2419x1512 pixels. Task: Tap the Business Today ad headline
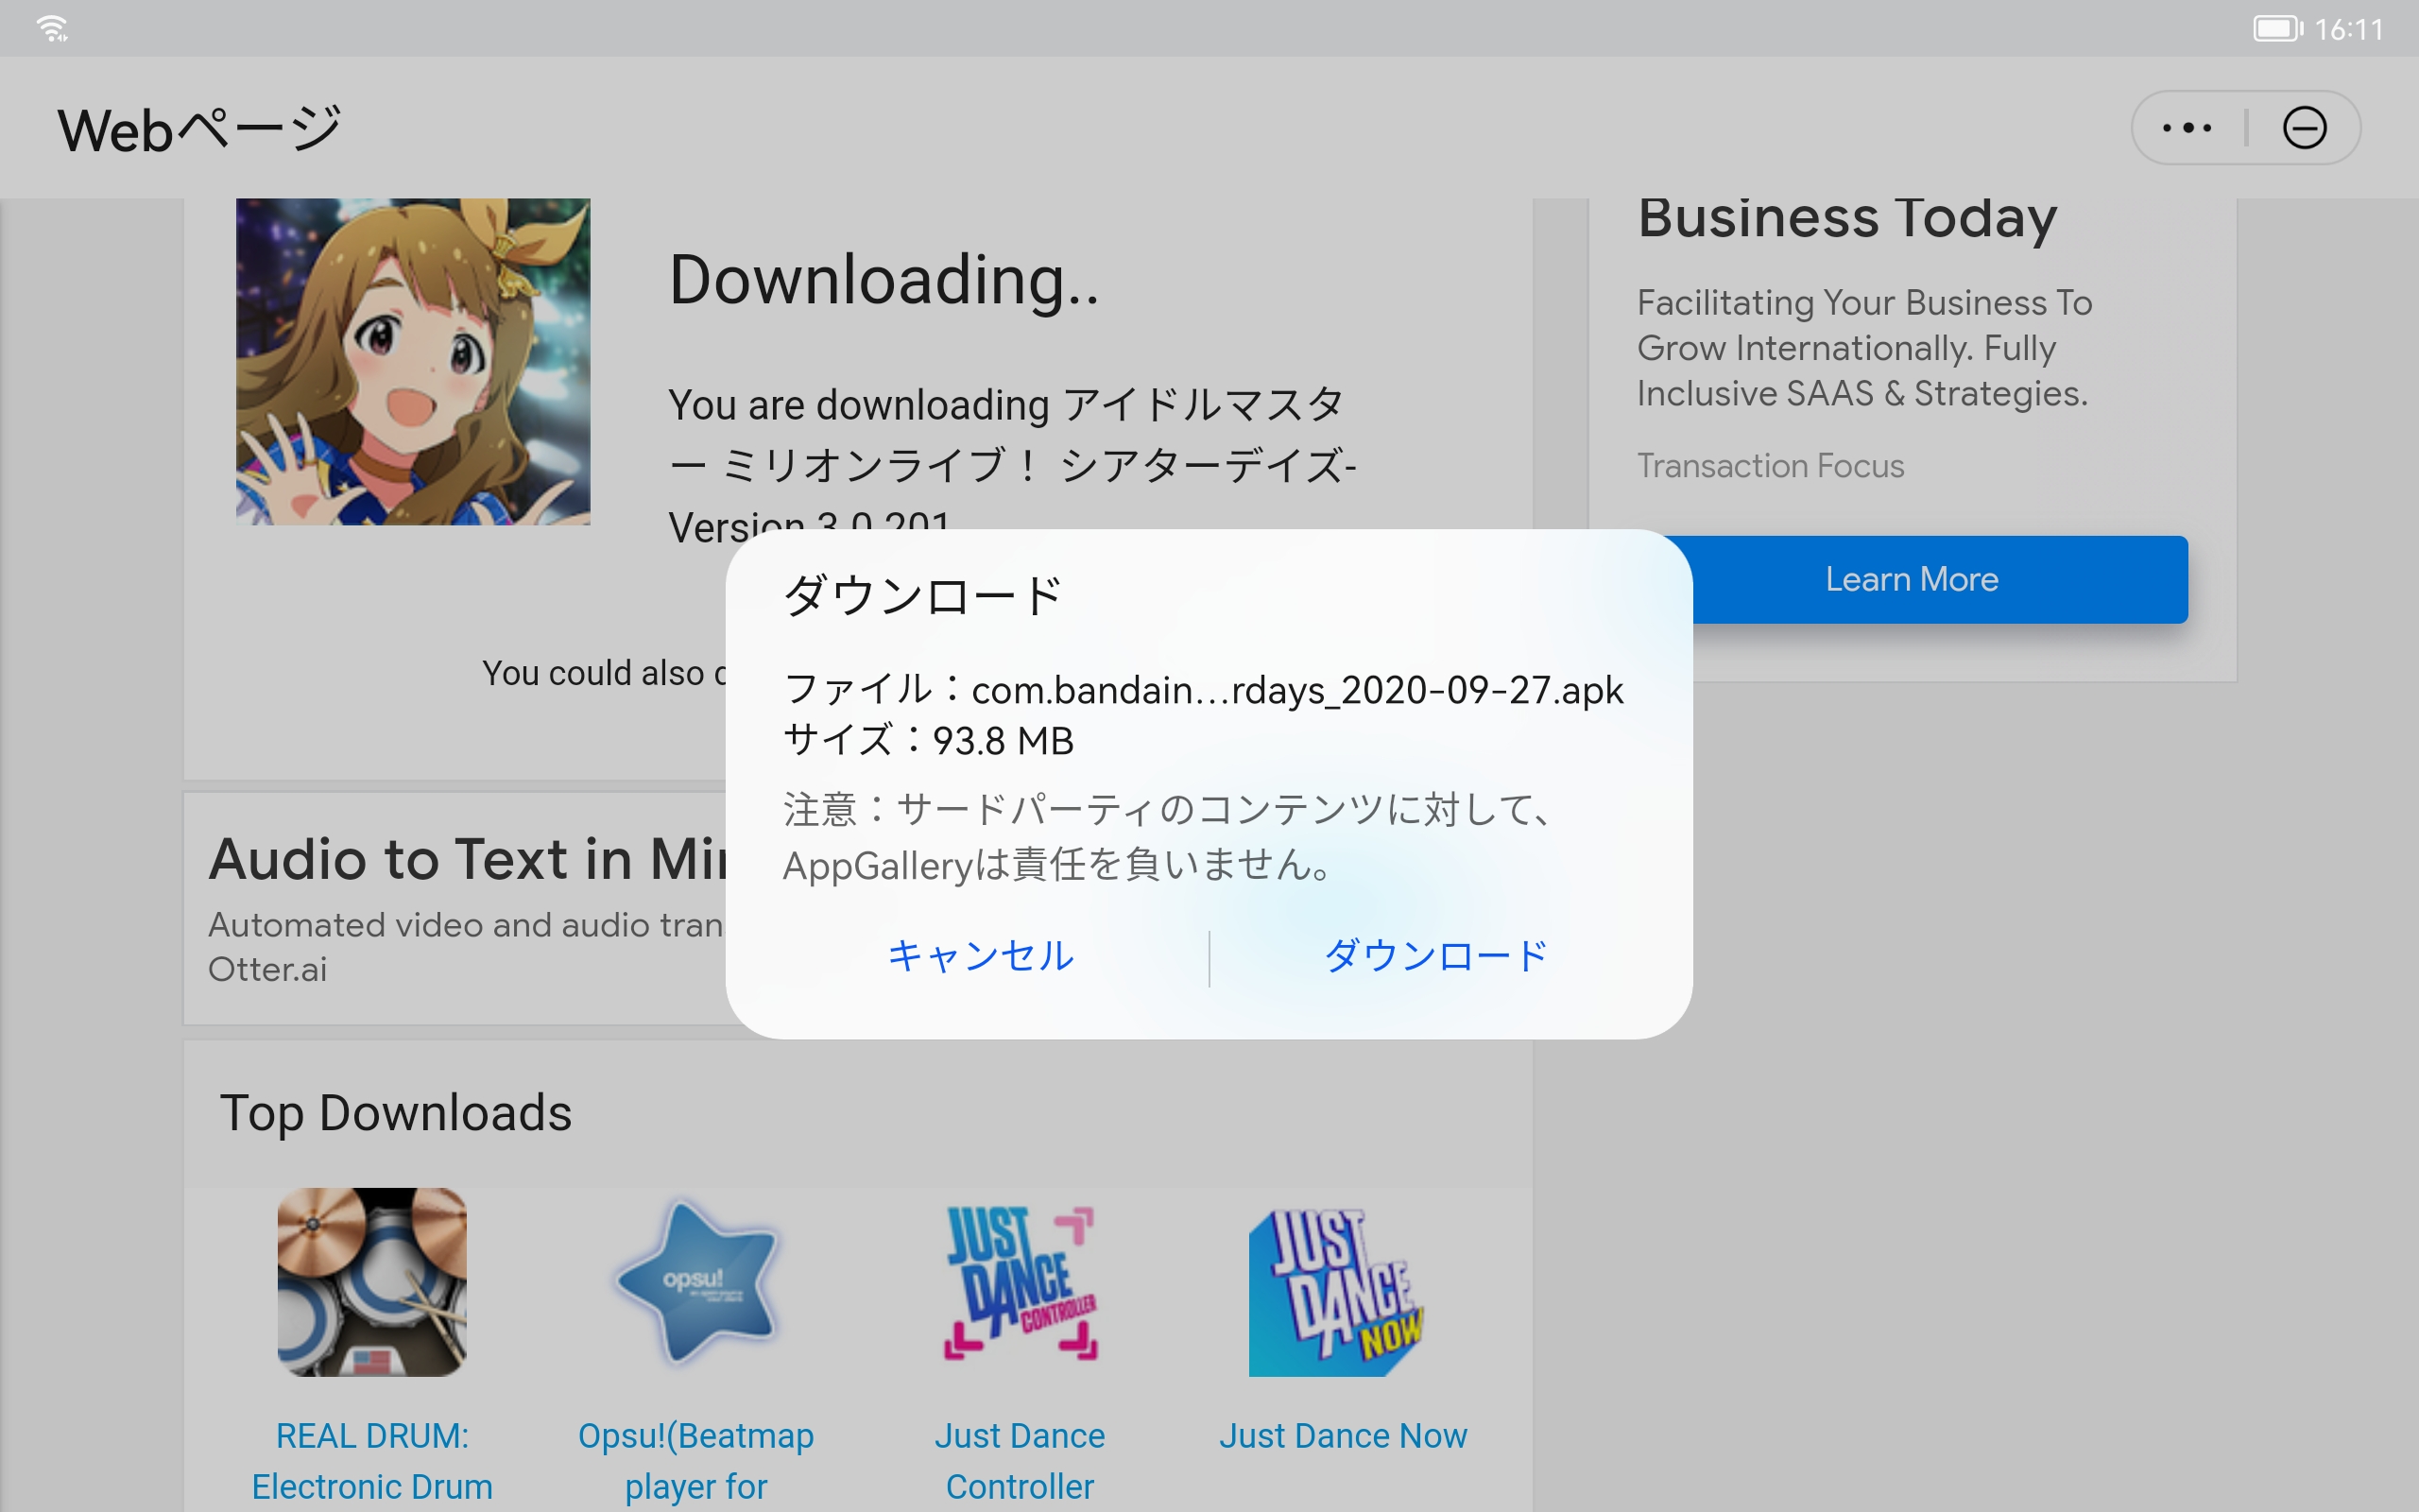pos(1847,218)
